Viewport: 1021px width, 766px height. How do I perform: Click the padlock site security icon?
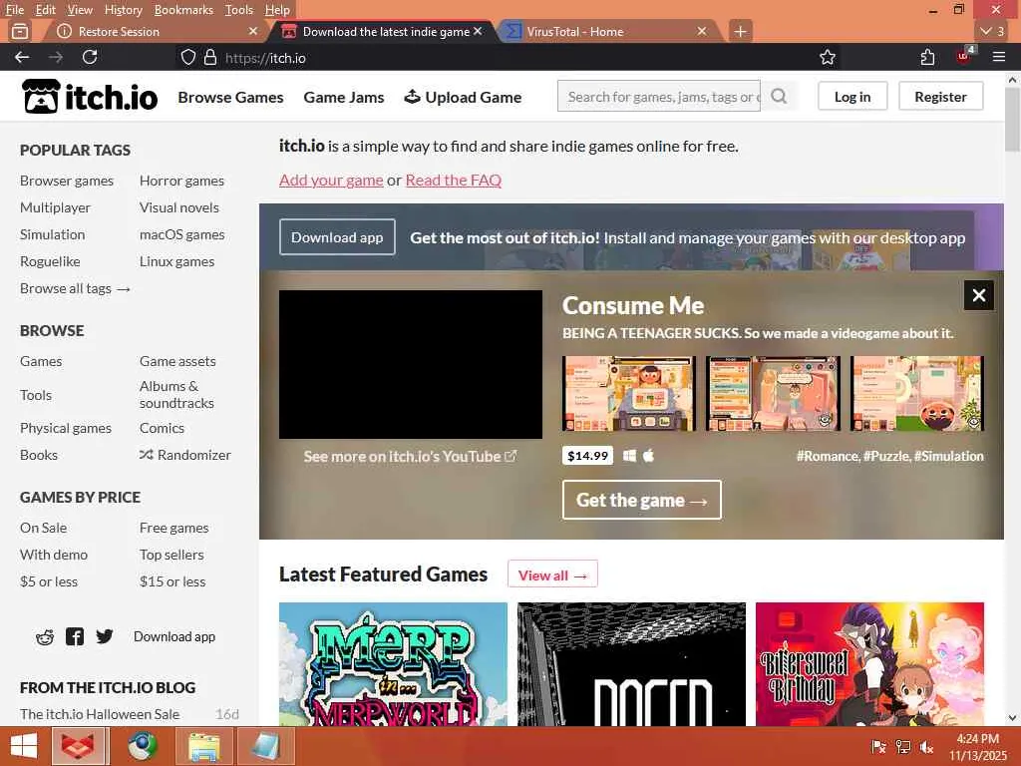[x=209, y=57]
